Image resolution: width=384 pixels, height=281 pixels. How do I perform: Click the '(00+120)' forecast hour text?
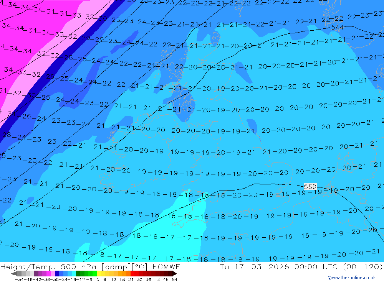pyautogui.click(x=363, y=266)
